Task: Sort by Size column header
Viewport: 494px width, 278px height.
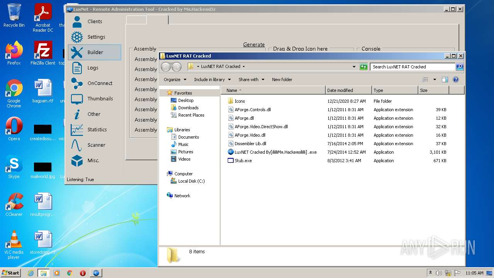Action: coord(433,90)
